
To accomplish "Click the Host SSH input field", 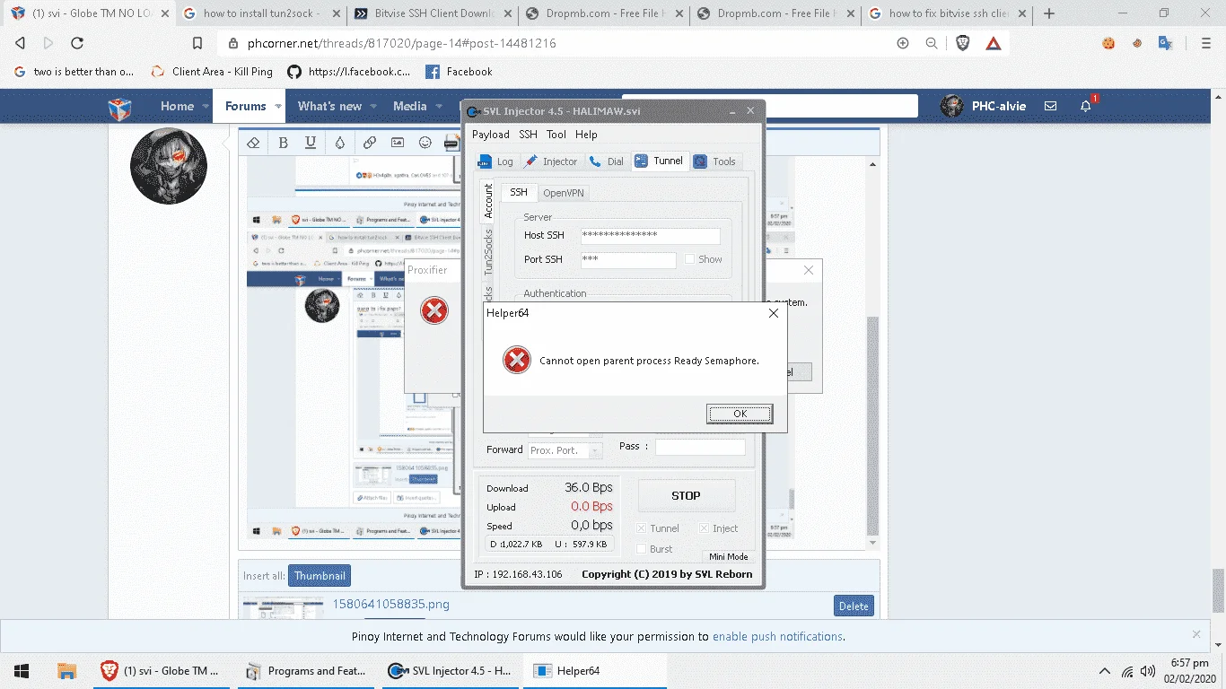I will pyautogui.click(x=651, y=236).
